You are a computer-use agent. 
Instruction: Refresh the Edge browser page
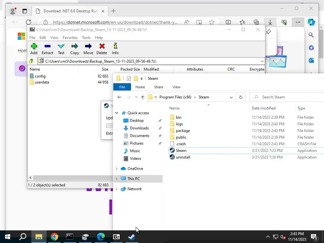pos(28,22)
